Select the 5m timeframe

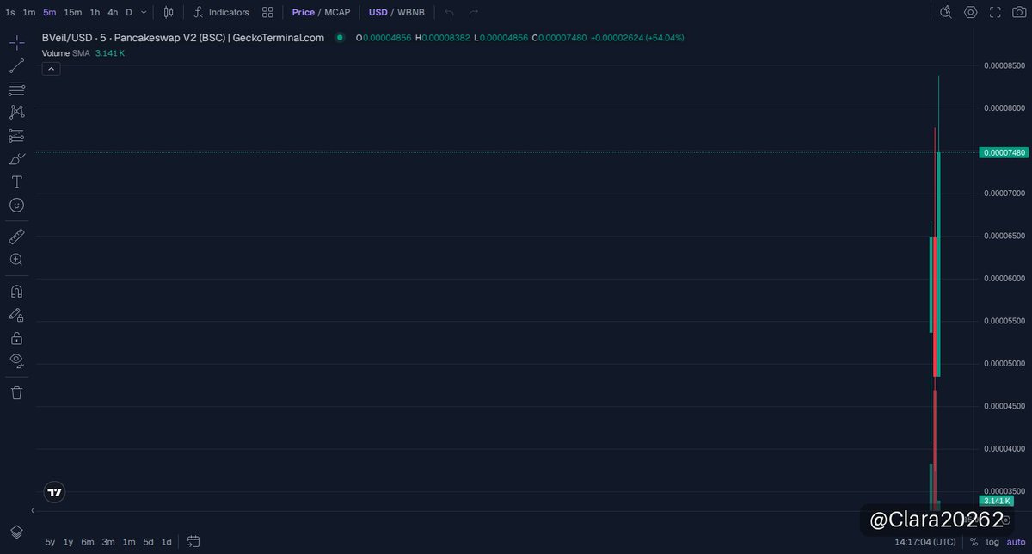pos(50,12)
